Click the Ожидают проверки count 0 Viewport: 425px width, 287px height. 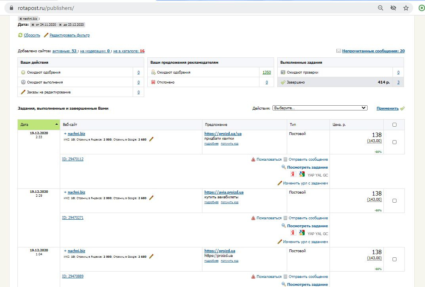398,72
